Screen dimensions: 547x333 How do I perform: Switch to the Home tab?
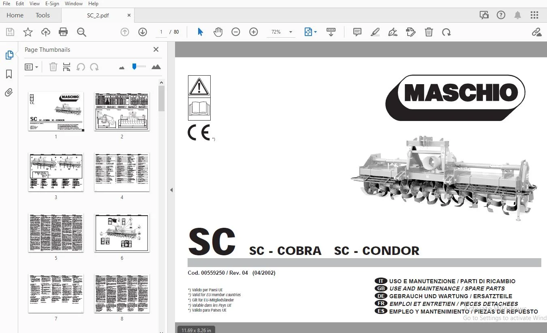pyautogui.click(x=15, y=15)
